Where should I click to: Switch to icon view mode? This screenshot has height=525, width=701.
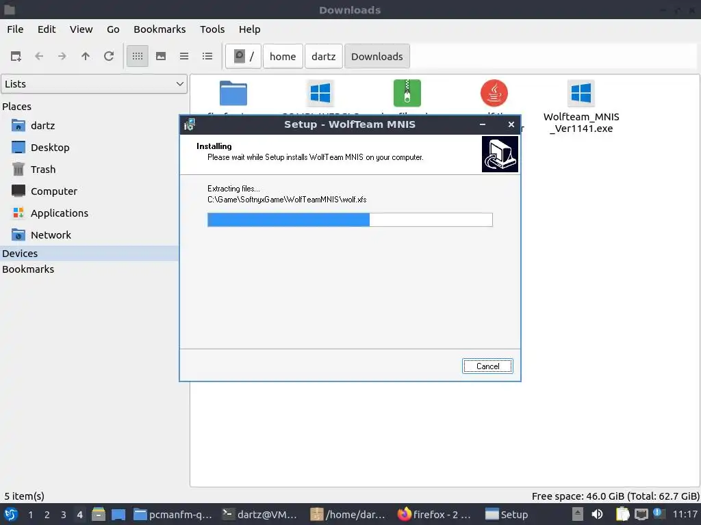(137, 56)
